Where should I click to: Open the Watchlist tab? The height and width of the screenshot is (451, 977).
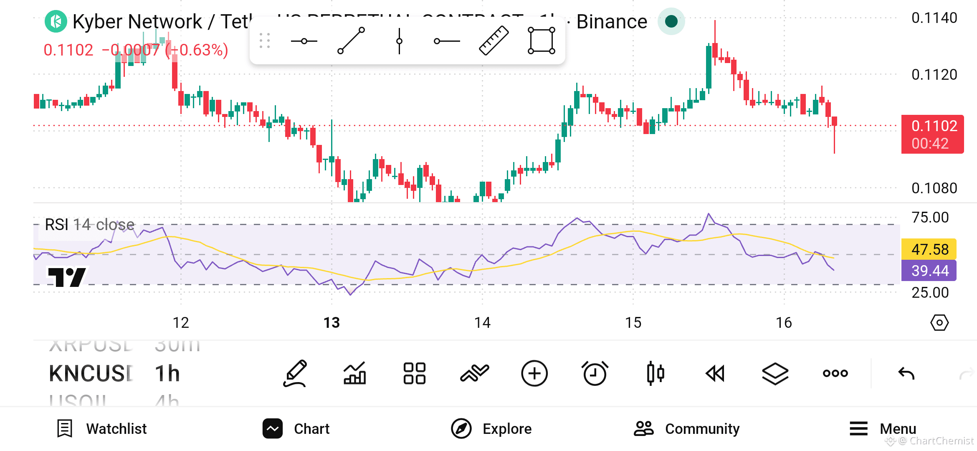tap(102, 428)
